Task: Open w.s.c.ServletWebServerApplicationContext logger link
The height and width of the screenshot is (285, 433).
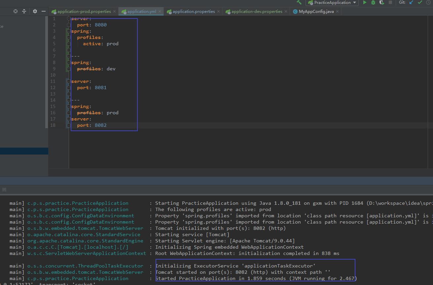Action: (87, 253)
